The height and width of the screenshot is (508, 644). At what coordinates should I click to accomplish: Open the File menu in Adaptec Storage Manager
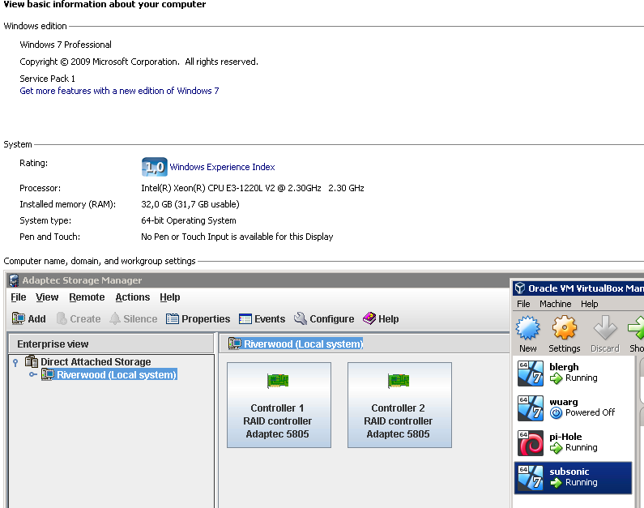point(19,297)
